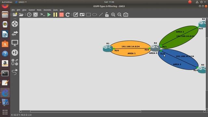Screen dimensions: 208x117
Task: Open the Tools menu
Action: pyautogui.click(x=56, y=10)
